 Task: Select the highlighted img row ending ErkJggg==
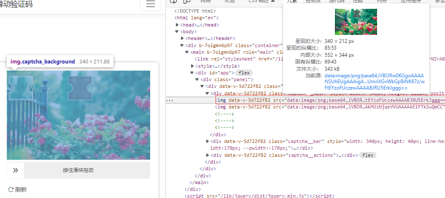pos(330,100)
